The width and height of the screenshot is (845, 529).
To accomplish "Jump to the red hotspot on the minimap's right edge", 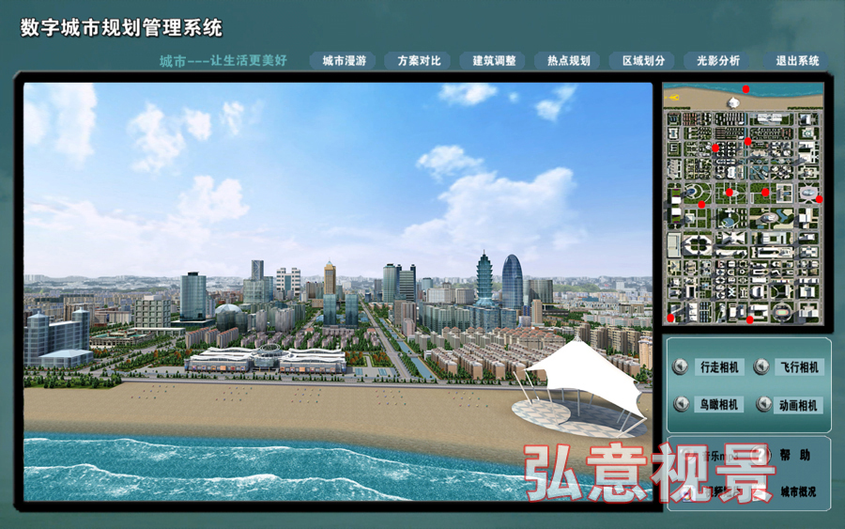I will (x=819, y=198).
